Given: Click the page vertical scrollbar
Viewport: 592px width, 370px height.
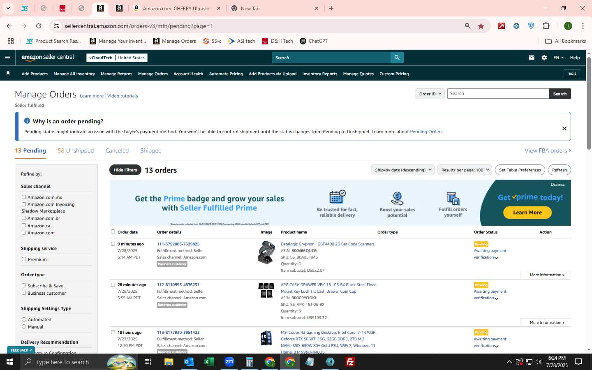Looking at the screenshot, I should click(x=589, y=103).
